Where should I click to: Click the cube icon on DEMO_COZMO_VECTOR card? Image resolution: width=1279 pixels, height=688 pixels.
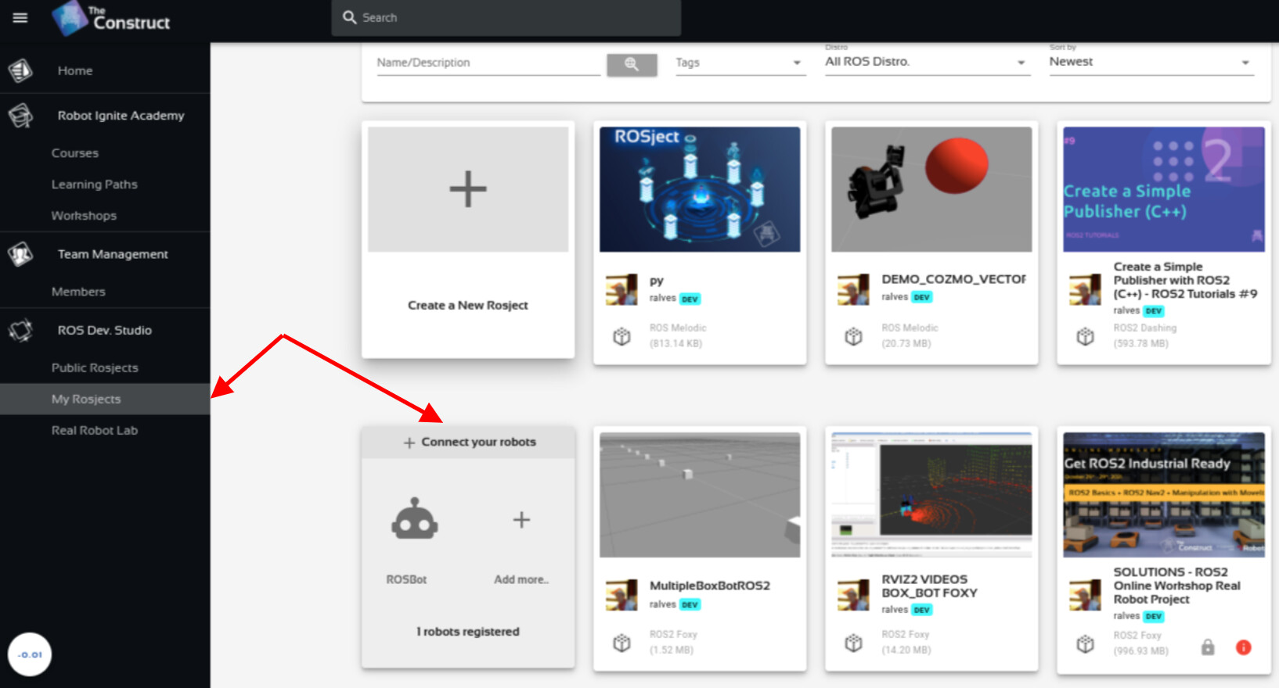(853, 337)
